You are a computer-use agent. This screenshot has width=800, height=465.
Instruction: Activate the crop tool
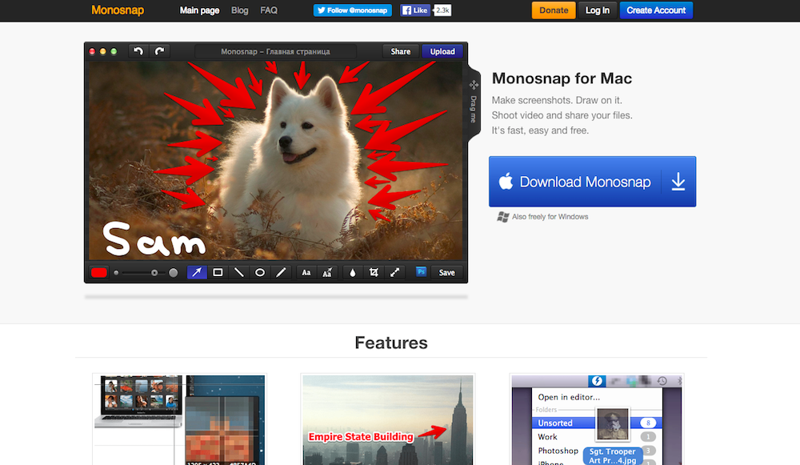374,272
